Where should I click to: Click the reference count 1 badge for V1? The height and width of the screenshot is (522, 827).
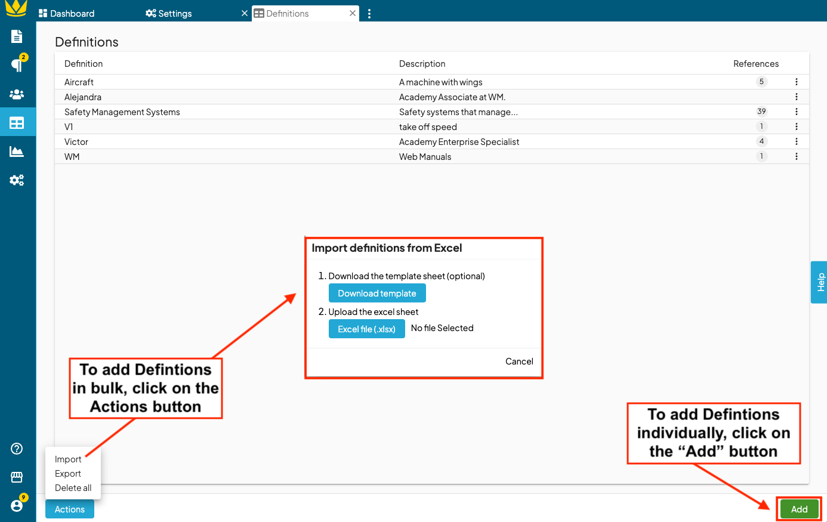(761, 126)
